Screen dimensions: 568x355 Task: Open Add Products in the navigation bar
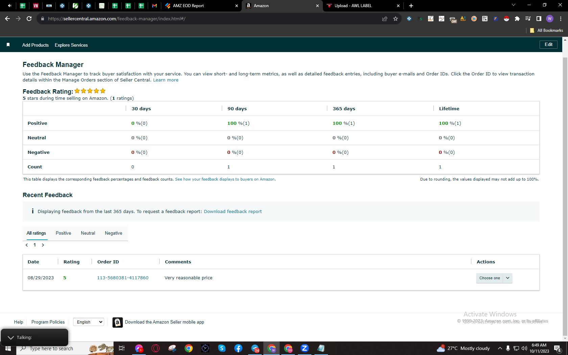(x=35, y=45)
